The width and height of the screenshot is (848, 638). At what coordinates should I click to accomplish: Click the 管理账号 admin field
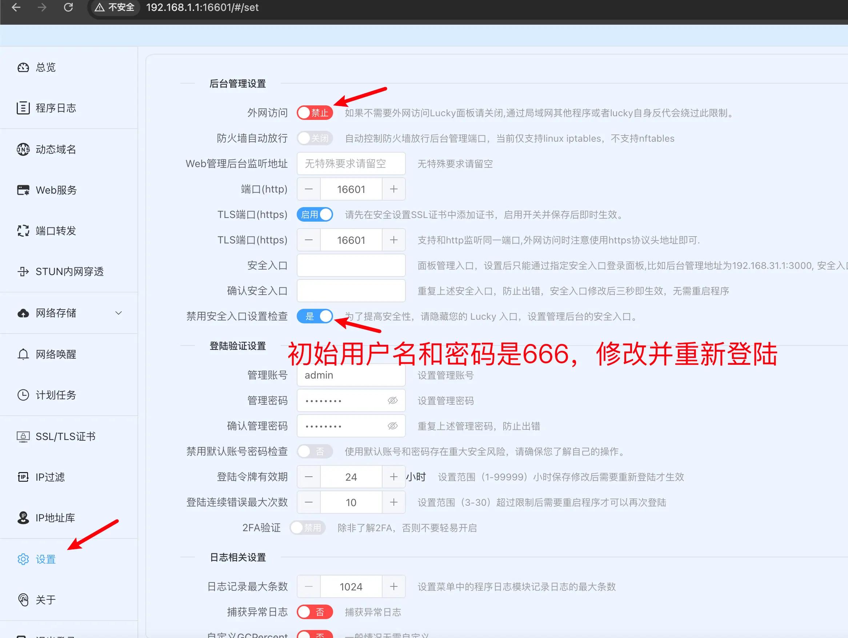(x=351, y=375)
